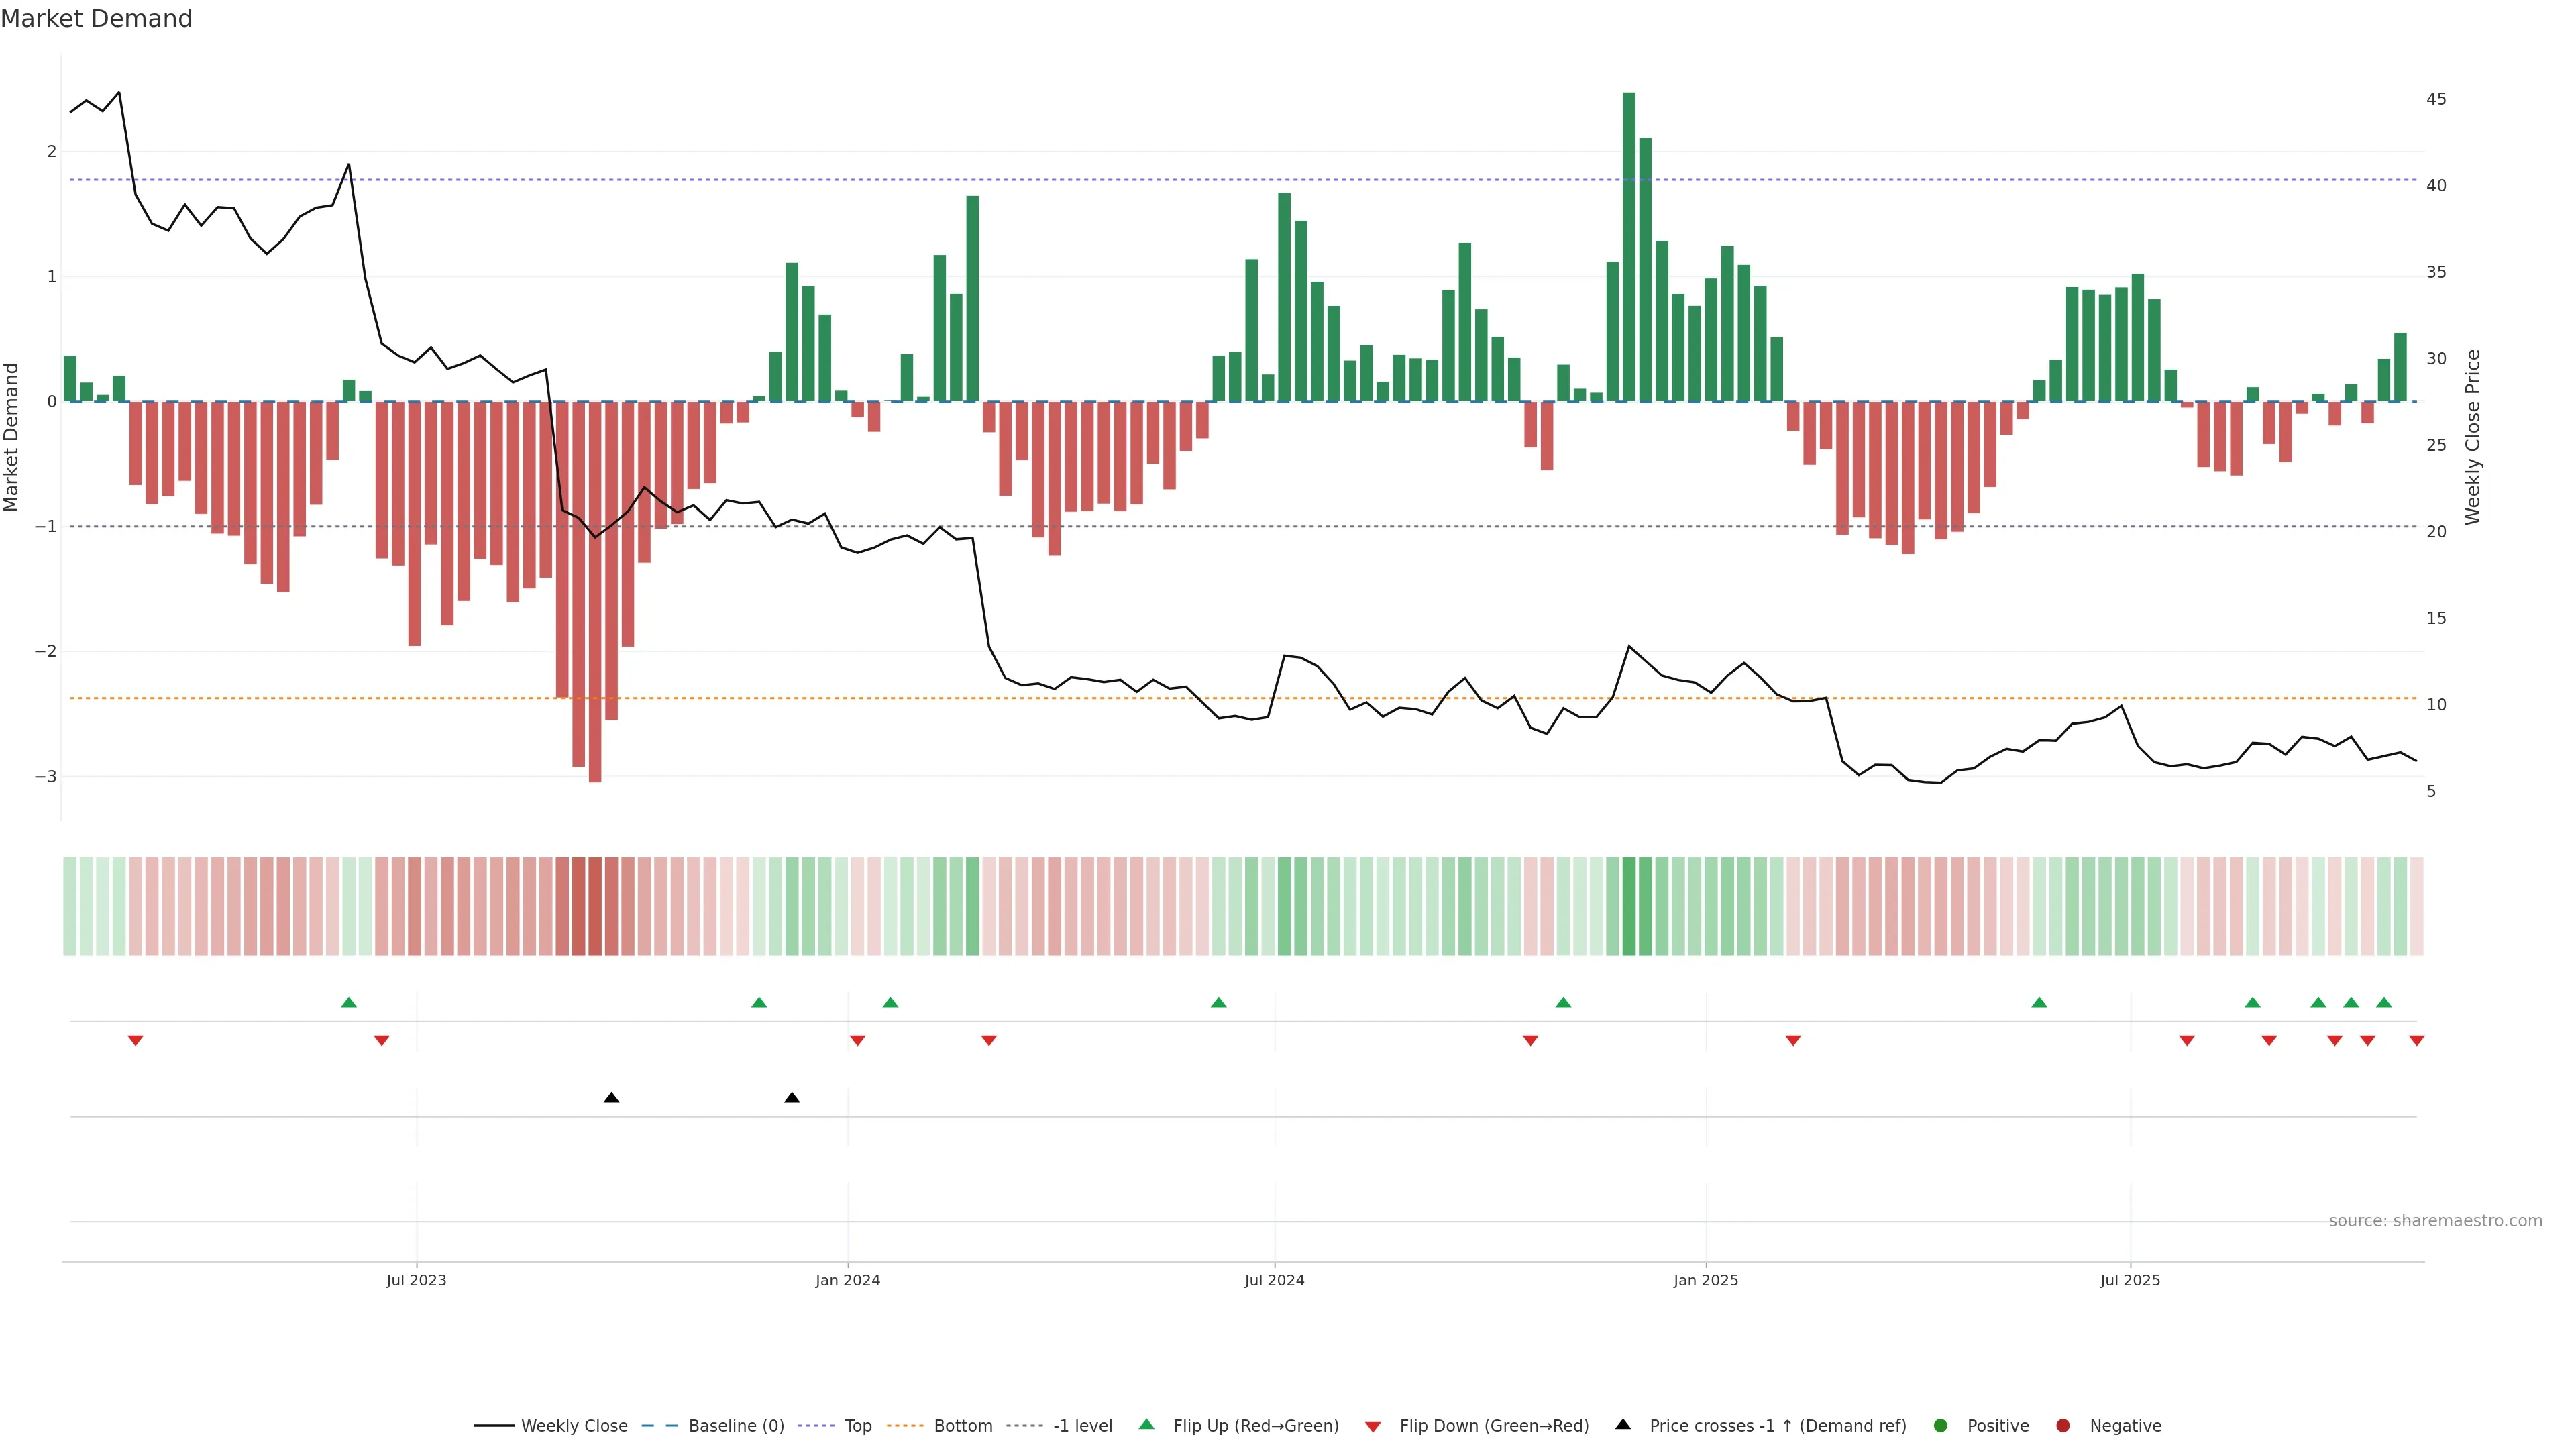Screen dimensions: 2576x1449
Task: Click the rightmost green Flip Up triangle marker
Action: pyautogui.click(x=2384, y=1002)
